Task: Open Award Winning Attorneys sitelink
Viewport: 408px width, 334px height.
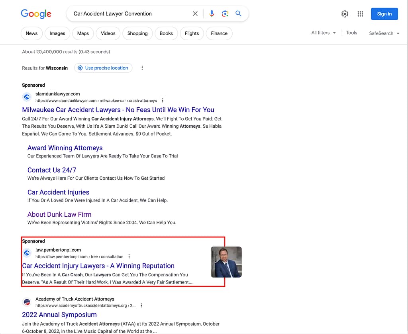Action: coord(65,148)
